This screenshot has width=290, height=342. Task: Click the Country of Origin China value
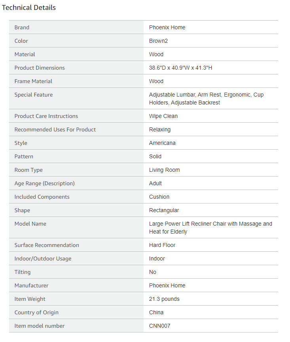pos(156,313)
